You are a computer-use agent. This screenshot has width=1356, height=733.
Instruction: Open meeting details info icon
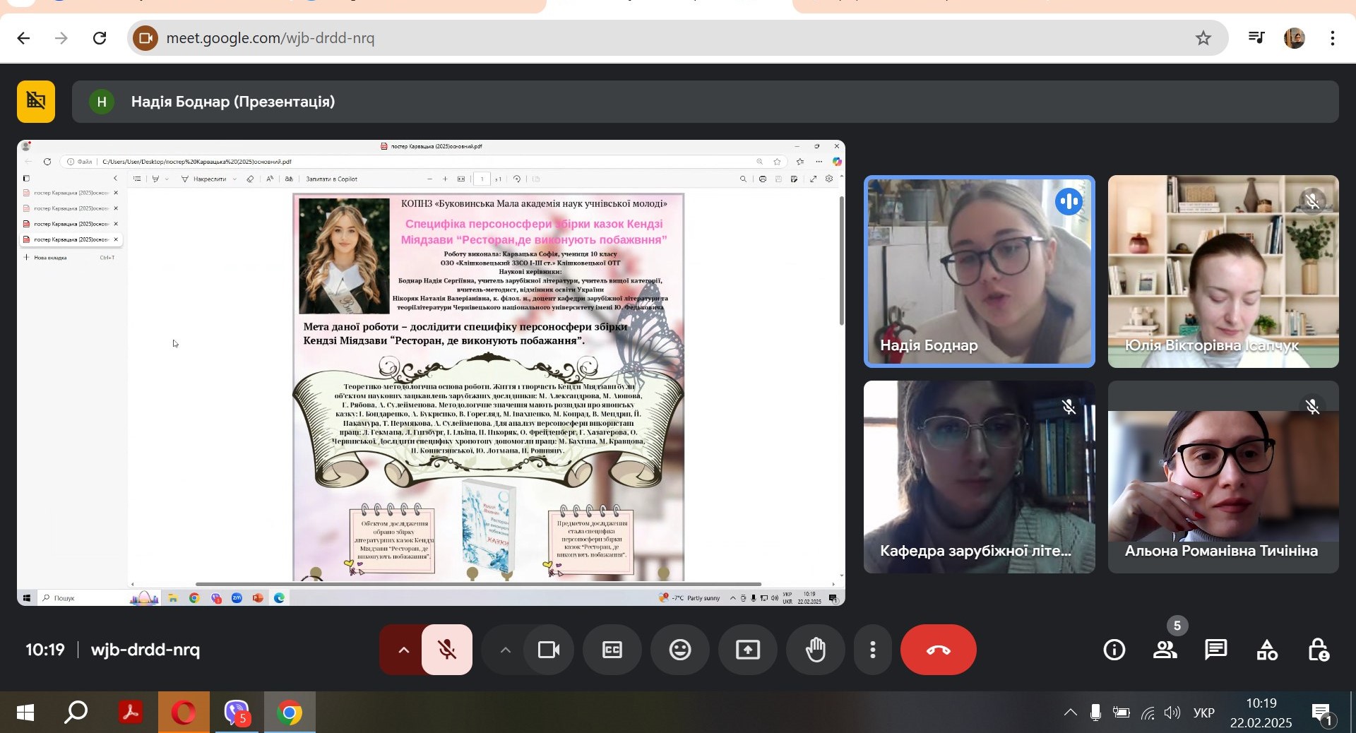pos(1114,650)
